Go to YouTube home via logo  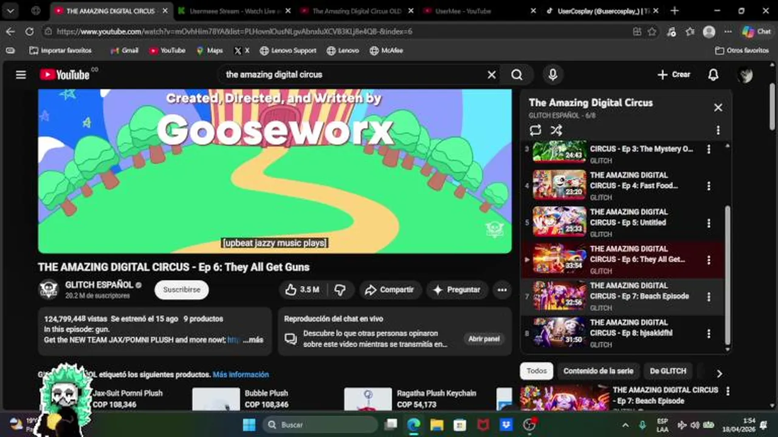[64, 75]
